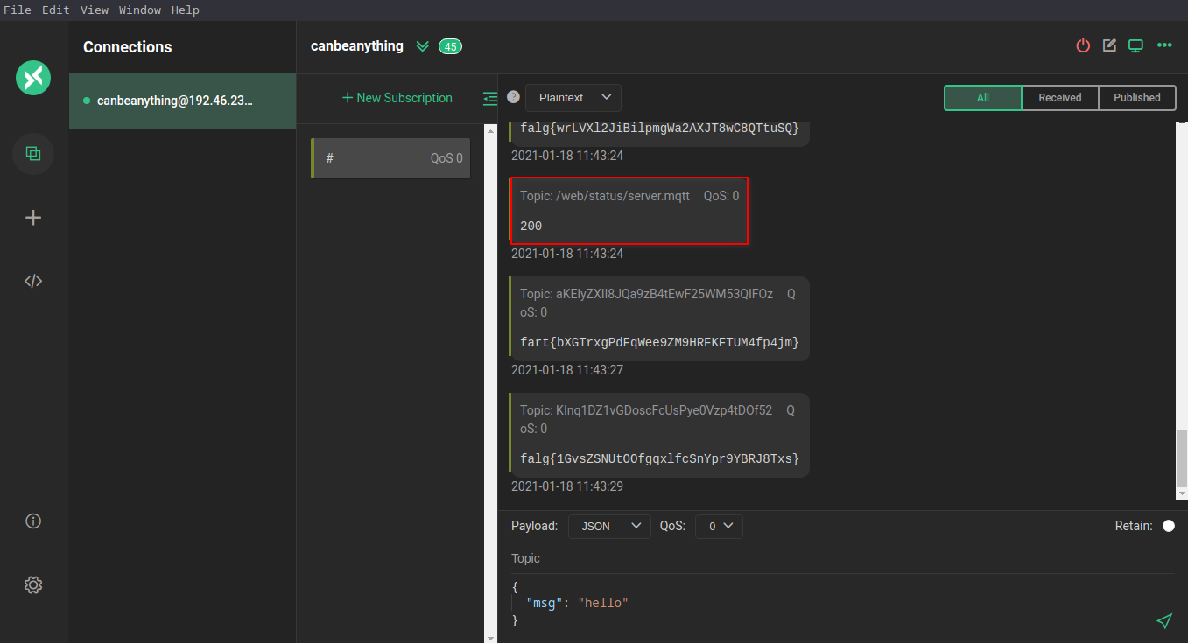Open the Plaintext format dropdown
1188x643 pixels.
pos(573,98)
